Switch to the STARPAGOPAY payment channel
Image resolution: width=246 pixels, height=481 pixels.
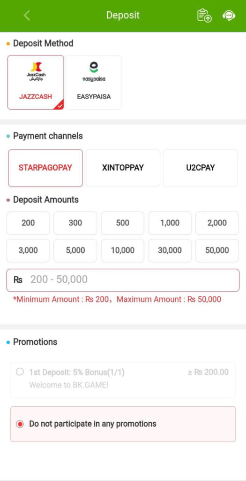45,168
